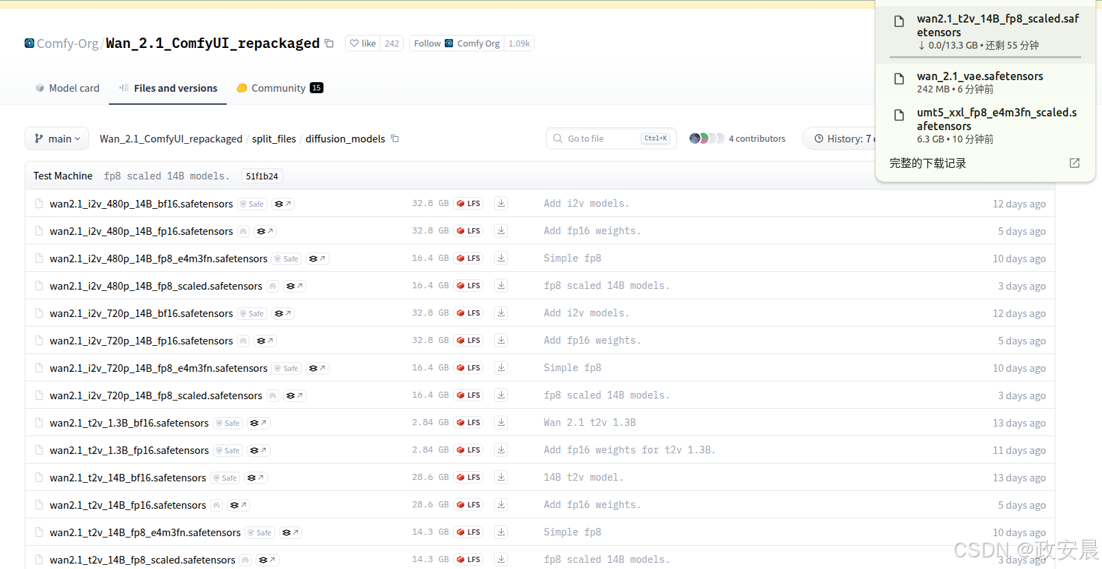Image resolution: width=1102 pixels, height=569 pixels.
Task: Download wan2.1_t2v_1.3B_bf16.safetensors file
Action: point(501,422)
